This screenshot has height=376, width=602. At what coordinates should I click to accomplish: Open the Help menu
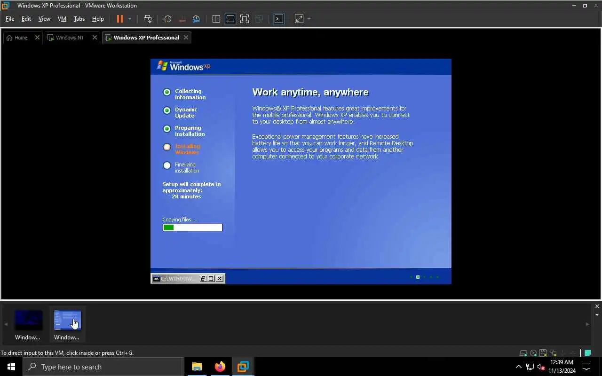98,19
